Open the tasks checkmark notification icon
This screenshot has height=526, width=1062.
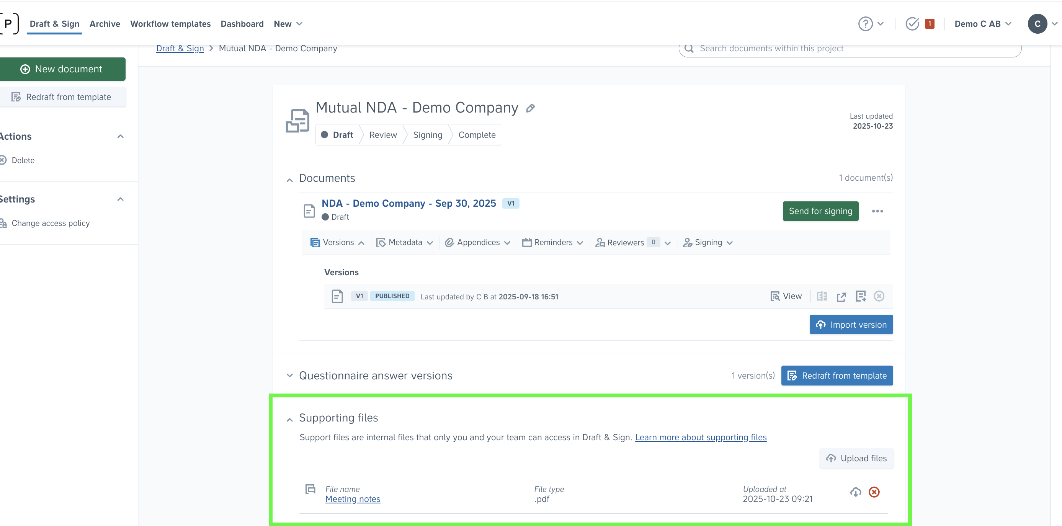[912, 24]
